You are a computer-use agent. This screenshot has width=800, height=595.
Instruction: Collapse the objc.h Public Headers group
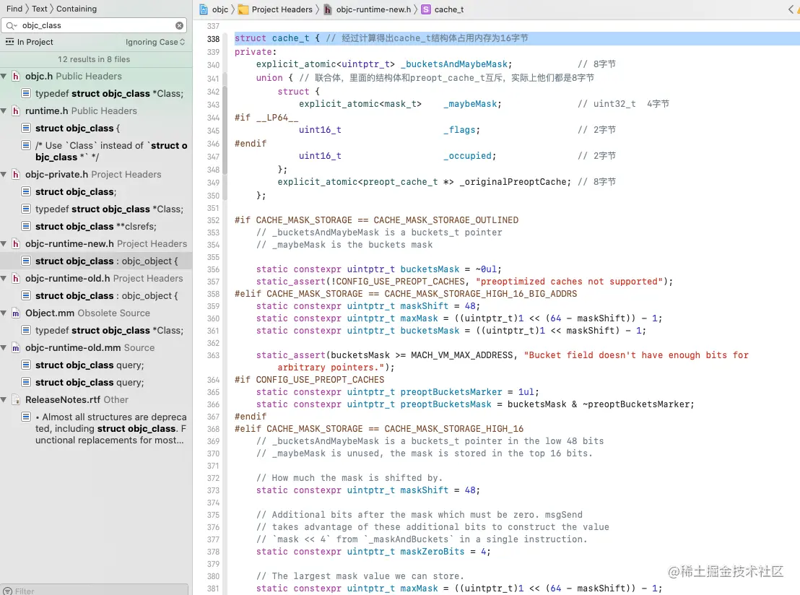pyautogui.click(x=4, y=76)
